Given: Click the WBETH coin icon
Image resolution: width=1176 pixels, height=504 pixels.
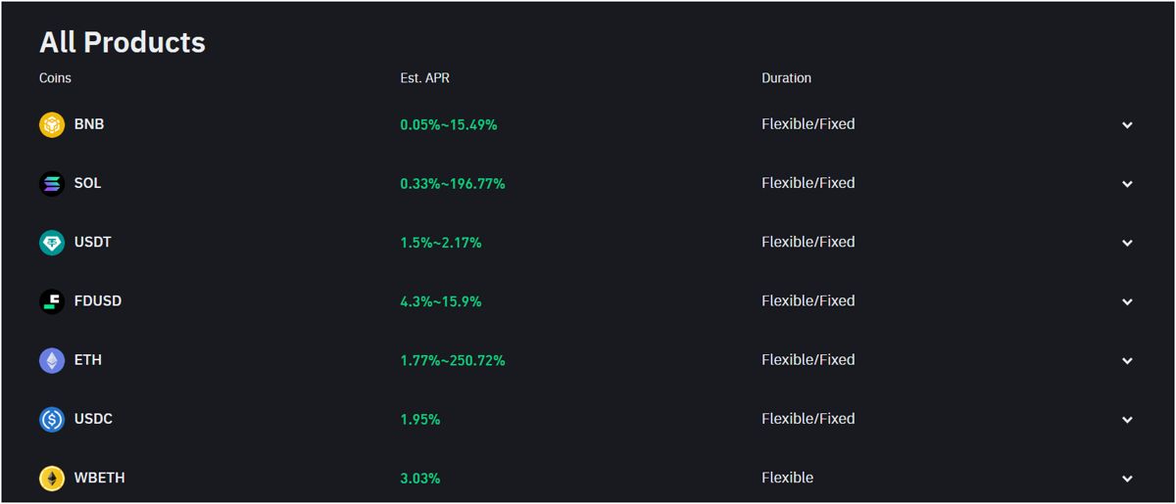Looking at the screenshot, I should pos(52,478).
